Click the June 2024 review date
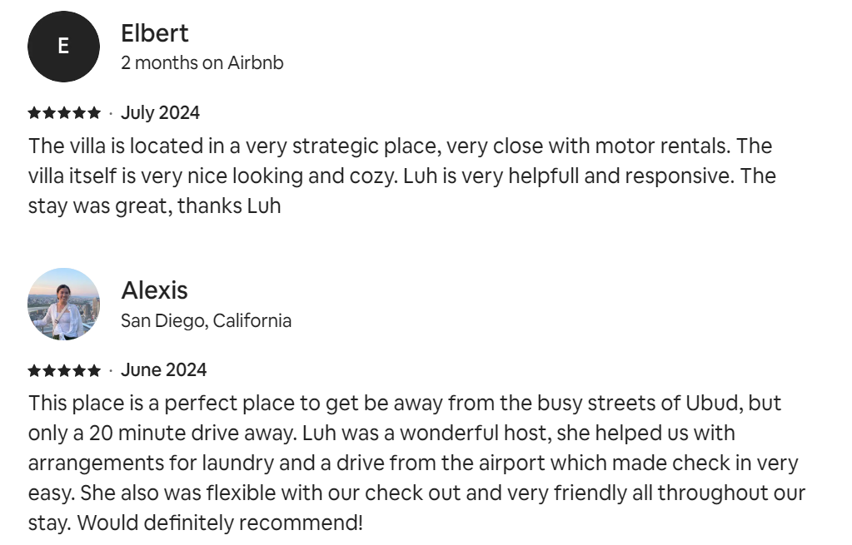The width and height of the screenshot is (852, 545). point(163,370)
